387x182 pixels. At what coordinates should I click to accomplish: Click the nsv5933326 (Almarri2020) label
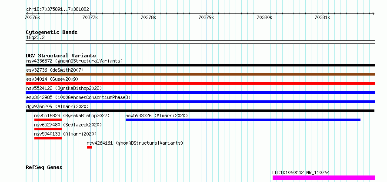click(x=157, y=116)
